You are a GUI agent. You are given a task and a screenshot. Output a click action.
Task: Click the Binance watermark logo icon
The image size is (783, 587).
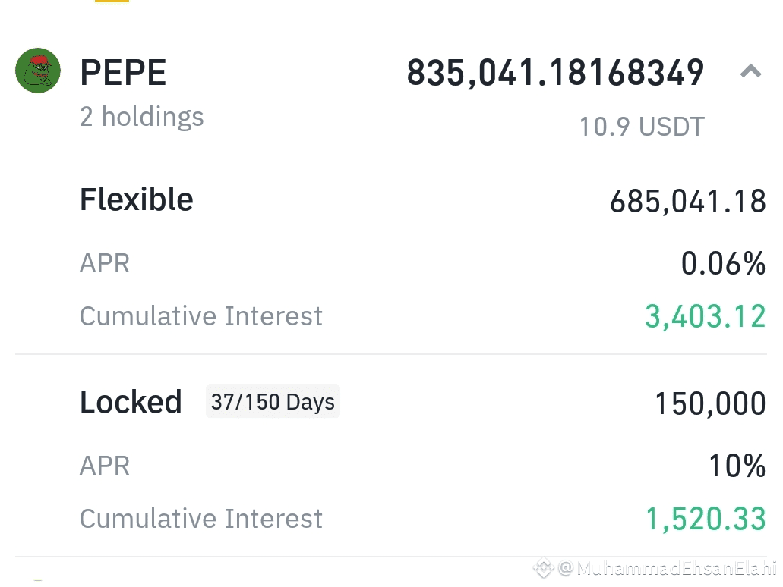point(543,568)
